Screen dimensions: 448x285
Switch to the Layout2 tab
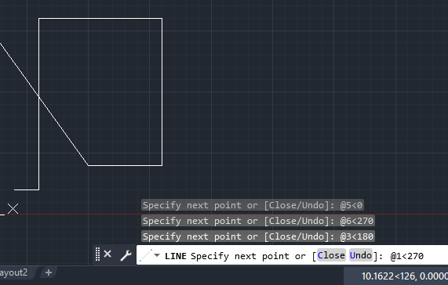click(13, 272)
